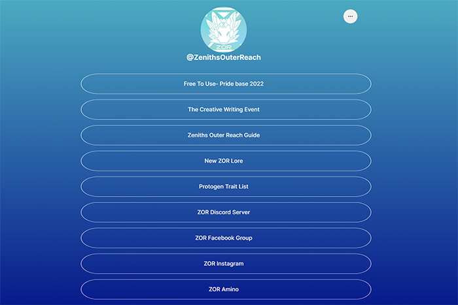
Task: Click the ZOR text on the avatar logo
Action: (224, 47)
